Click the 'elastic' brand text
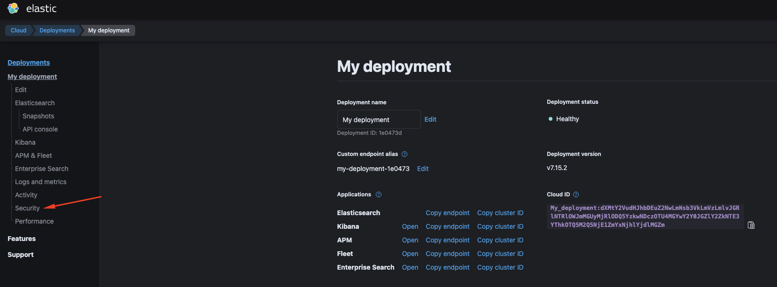Screen dimensions: 777x287 pyautogui.click(x=41, y=8)
